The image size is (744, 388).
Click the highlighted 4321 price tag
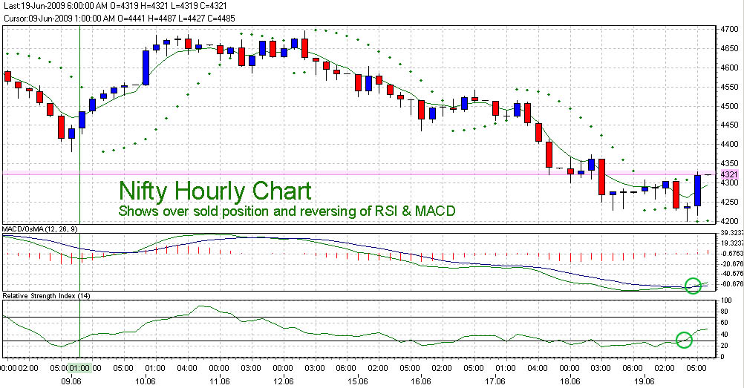(728, 174)
